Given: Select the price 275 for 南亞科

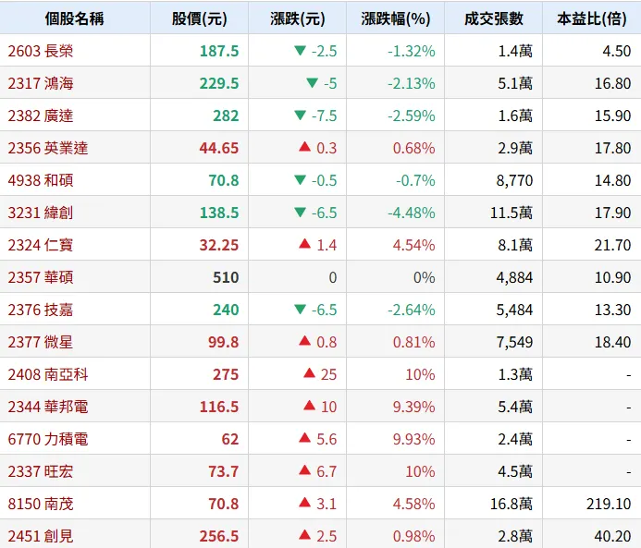Looking at the screenshot, I should (226, 374).
